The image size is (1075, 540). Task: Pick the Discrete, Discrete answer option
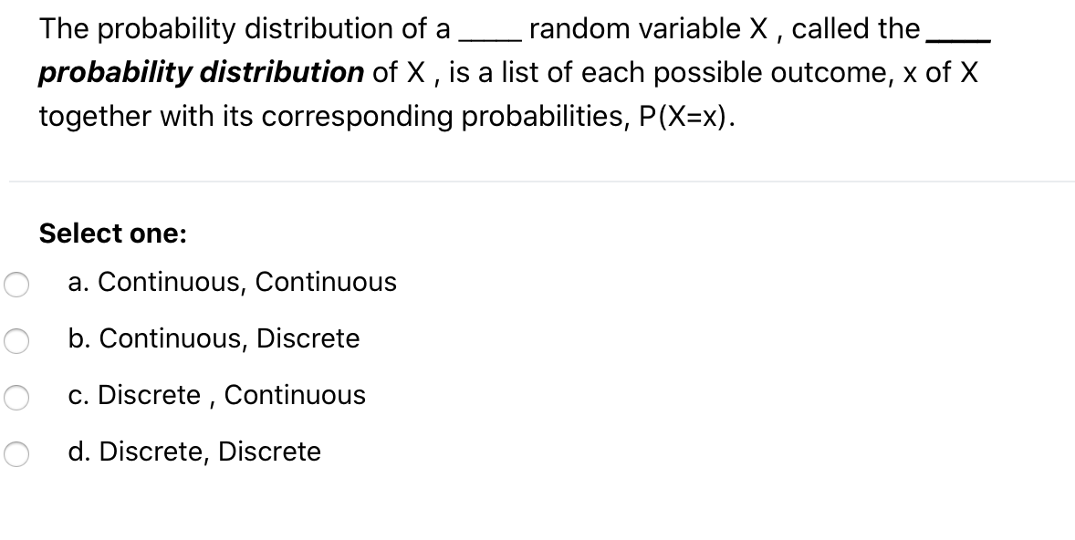[x=194, y=452]
